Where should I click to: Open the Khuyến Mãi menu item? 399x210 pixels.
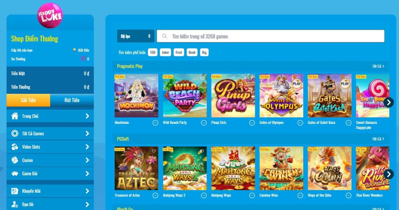click(50, 191)
